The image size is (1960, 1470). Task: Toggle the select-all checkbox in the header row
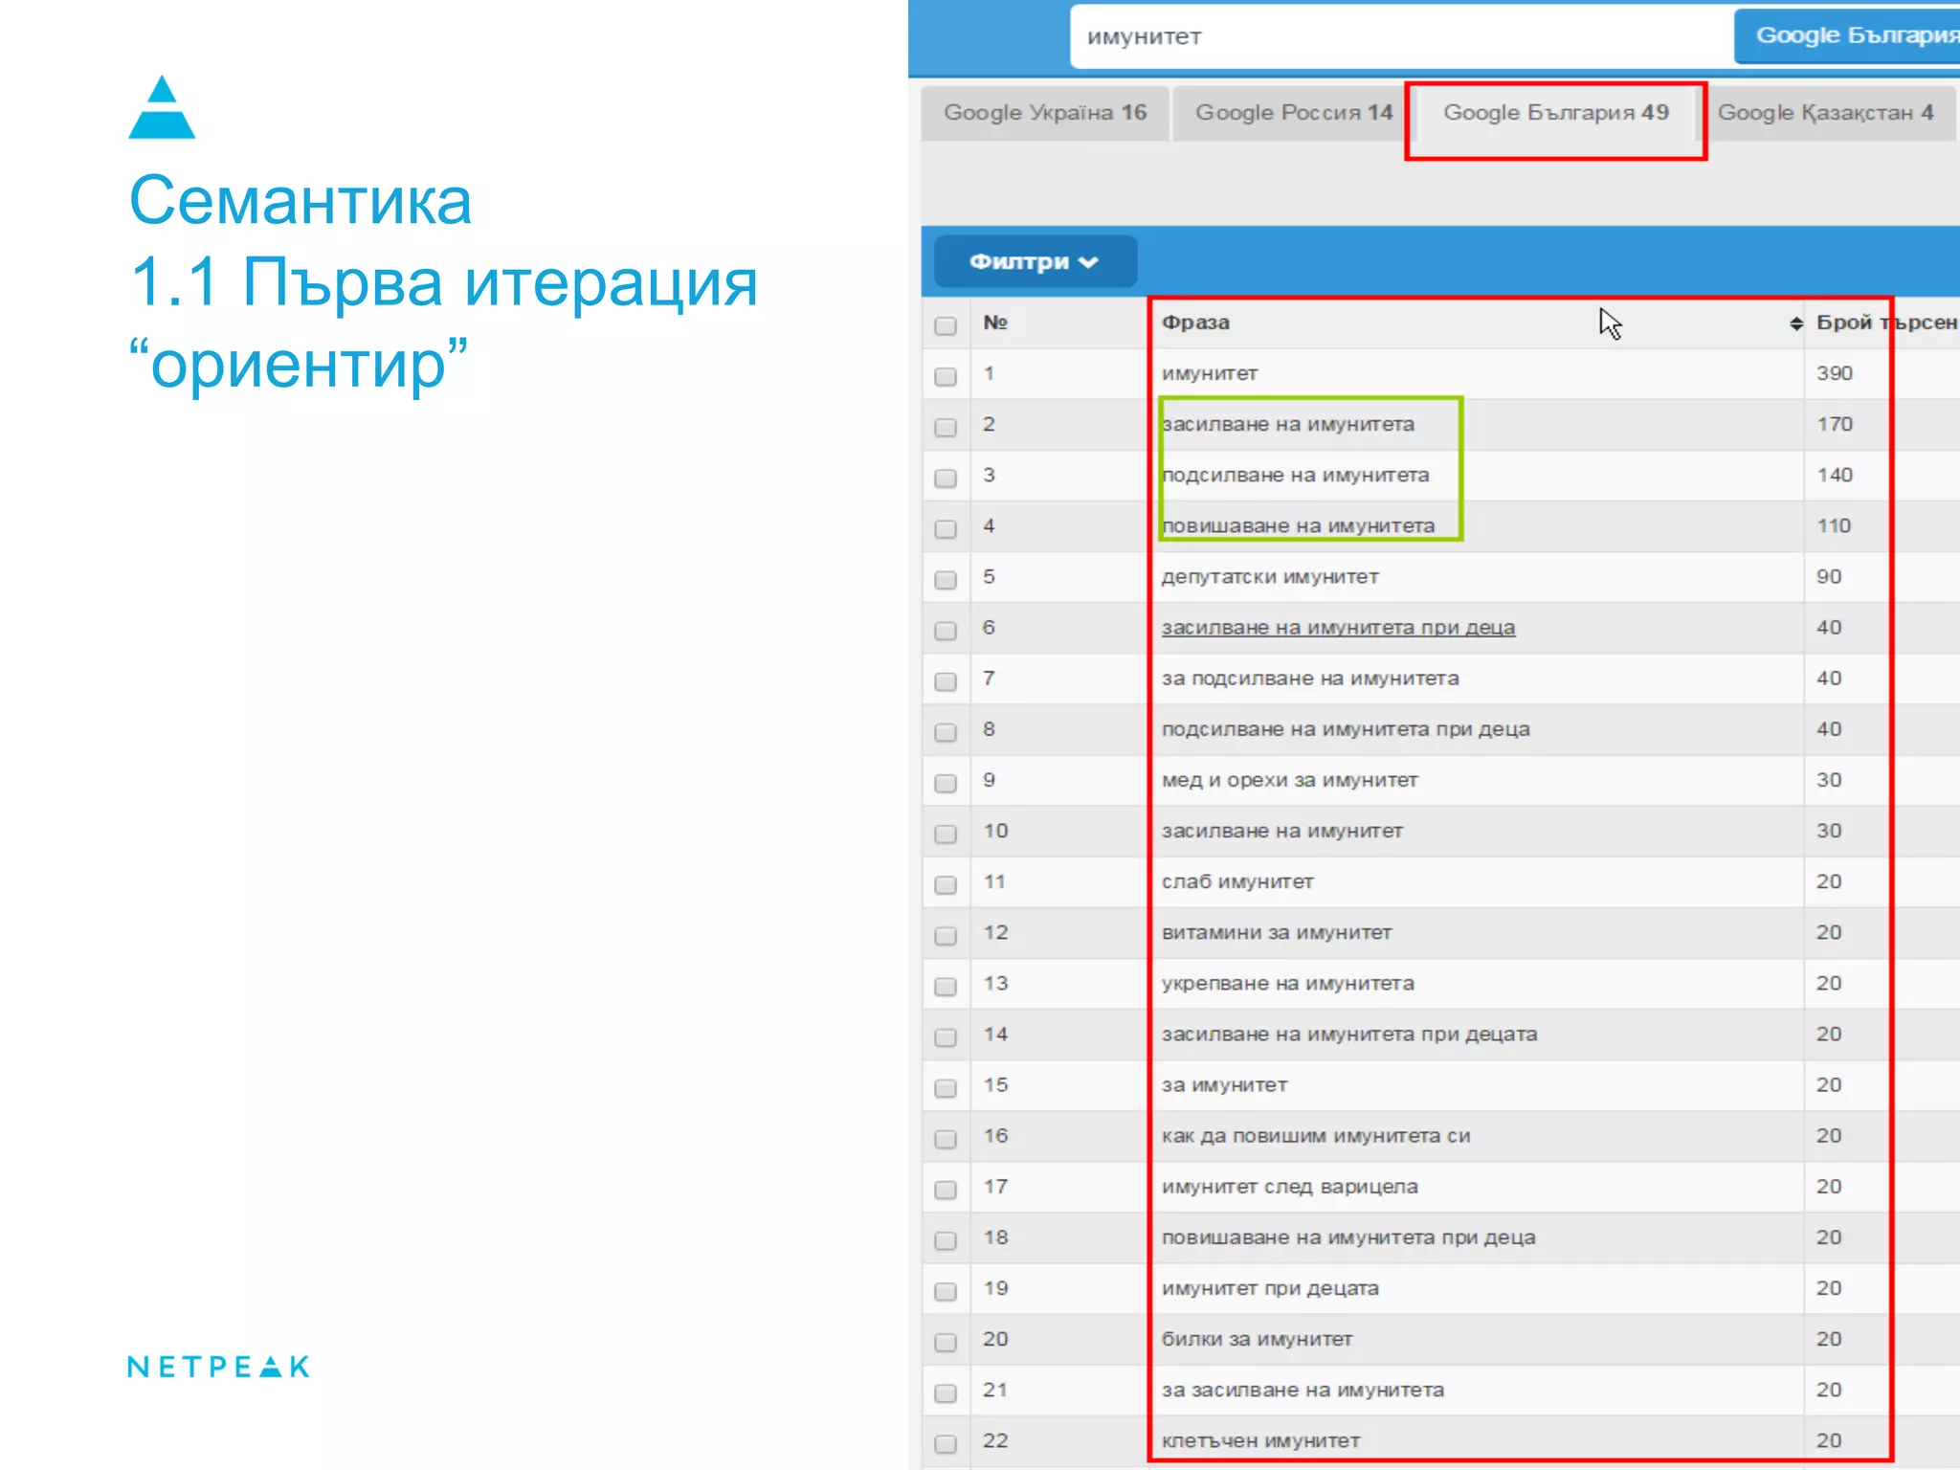point(946,325)
